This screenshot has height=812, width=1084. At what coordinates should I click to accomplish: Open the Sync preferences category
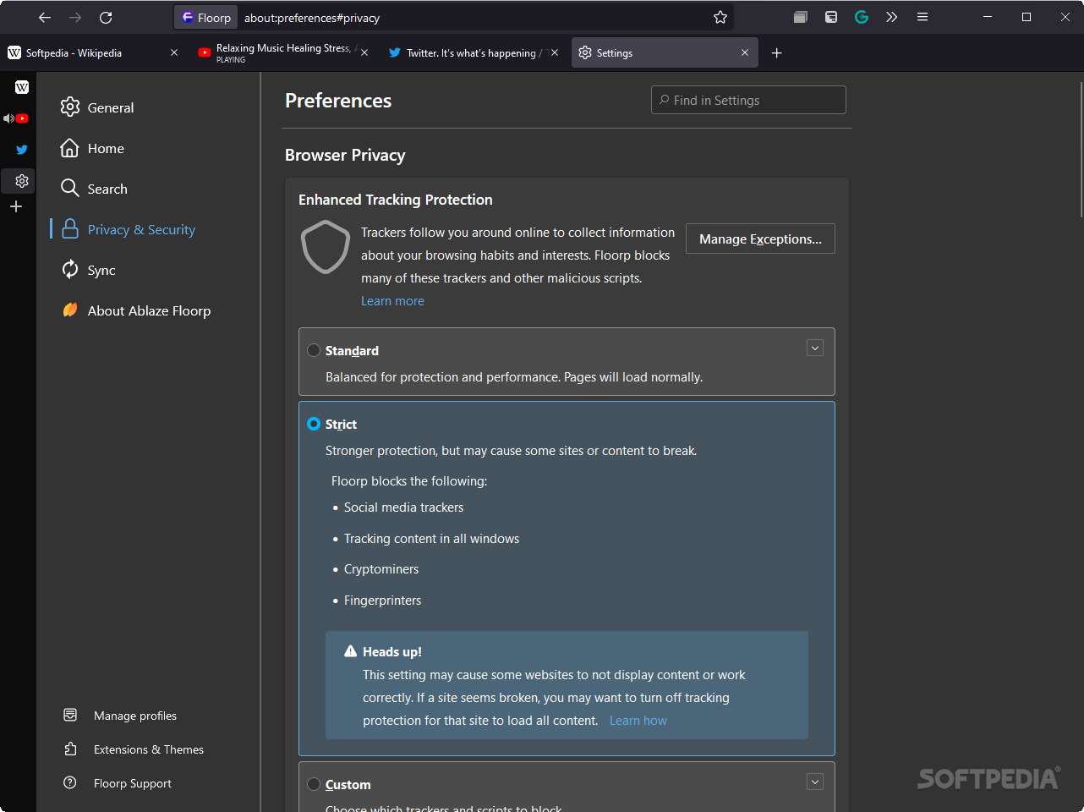click(x=88, y=270)
